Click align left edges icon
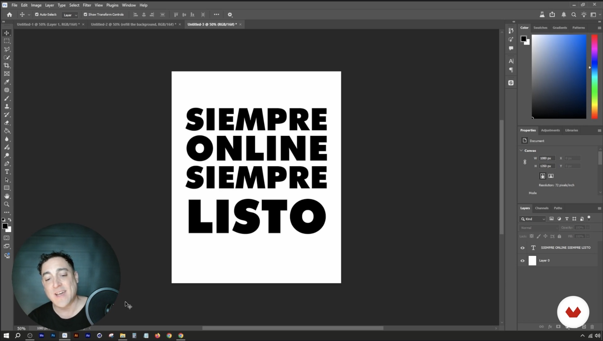603x341 pixels. [136, 15]
